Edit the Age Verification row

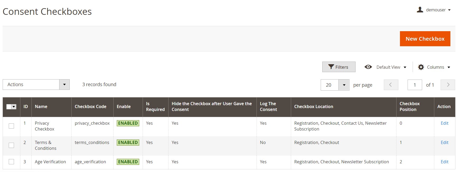[445, 162]
